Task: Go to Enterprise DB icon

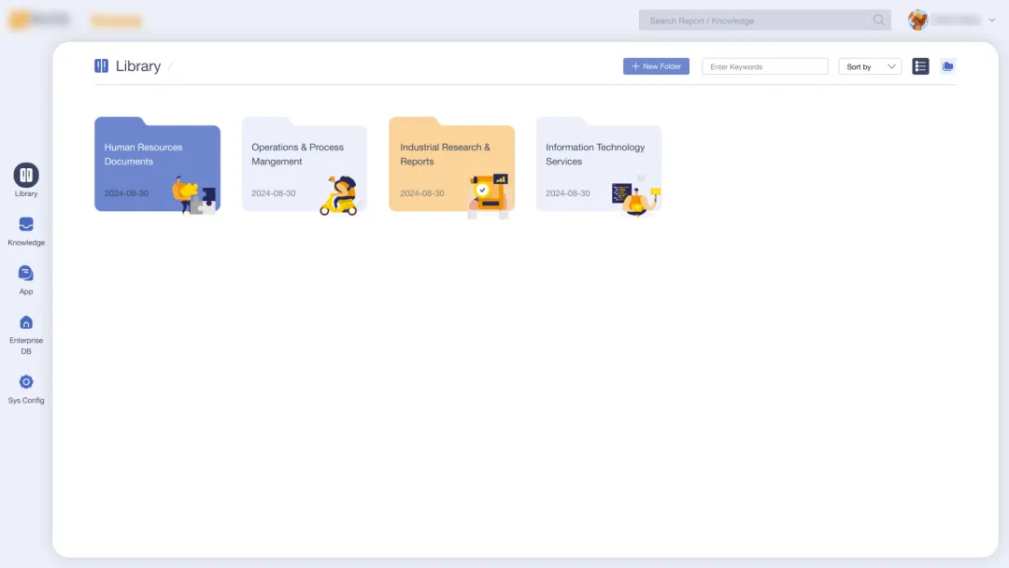Action: point(26,322)
